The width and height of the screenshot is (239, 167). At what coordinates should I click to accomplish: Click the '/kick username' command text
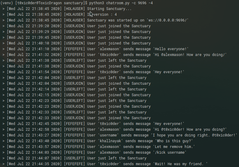click(x=170, y=152)
